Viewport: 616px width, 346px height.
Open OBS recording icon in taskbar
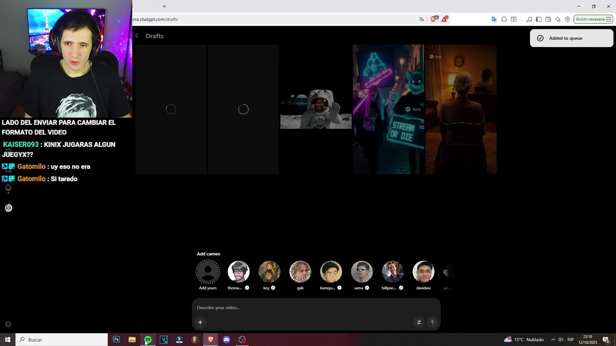[242, 340]
